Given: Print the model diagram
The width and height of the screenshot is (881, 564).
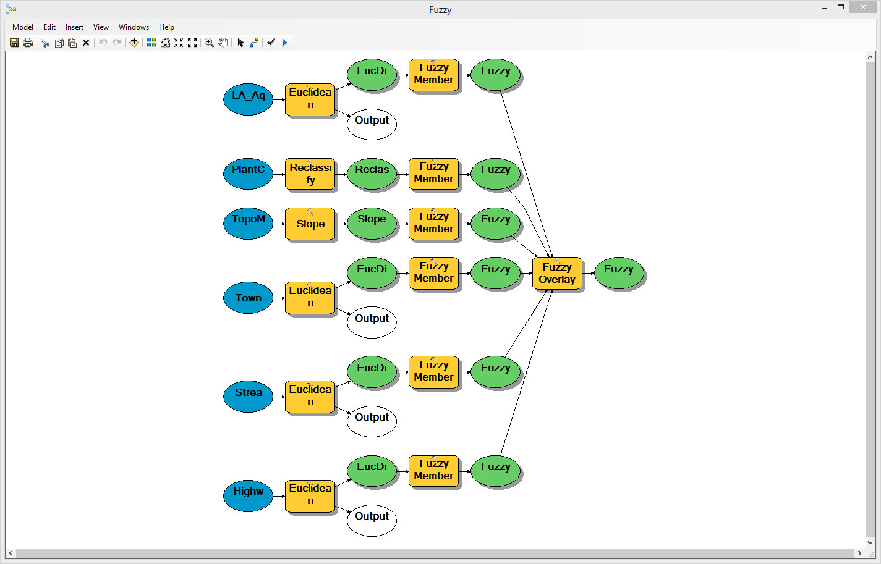Looking at the screenshot, I should [x=28, y=43].
